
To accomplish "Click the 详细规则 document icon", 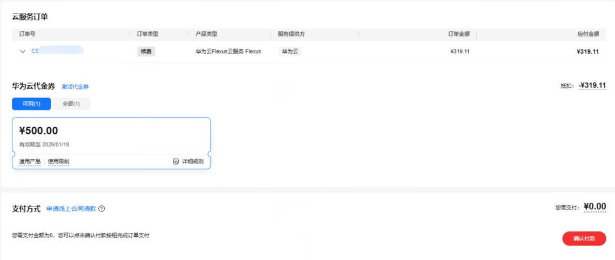I will (x=175, y=161).
